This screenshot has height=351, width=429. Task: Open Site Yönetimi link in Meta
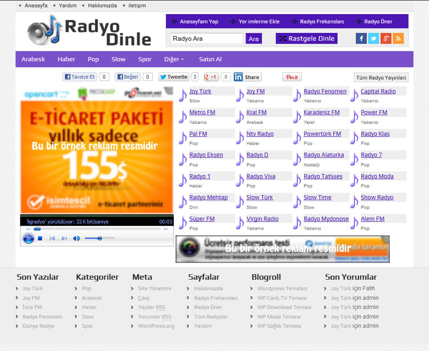[x=154, y=288]
